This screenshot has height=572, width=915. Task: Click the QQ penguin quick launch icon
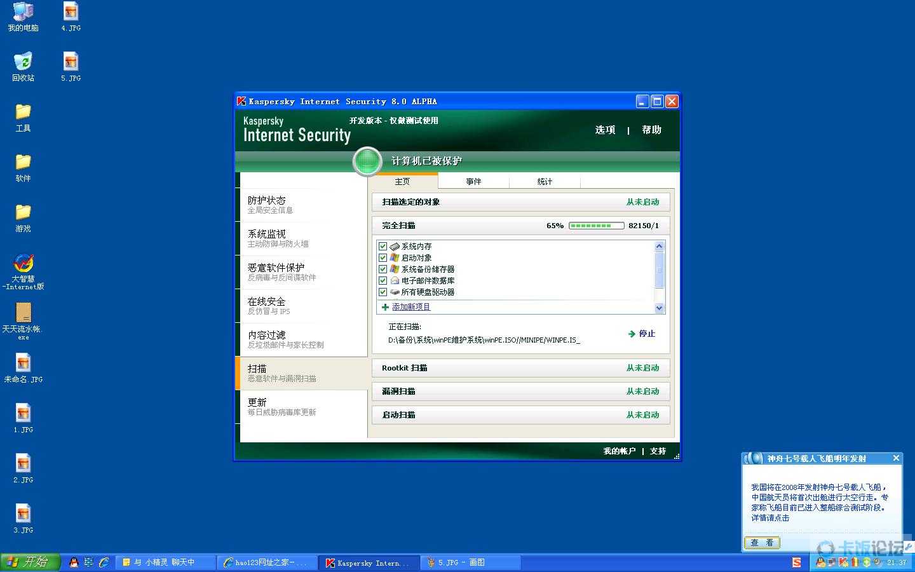click(x=74, y=562)
